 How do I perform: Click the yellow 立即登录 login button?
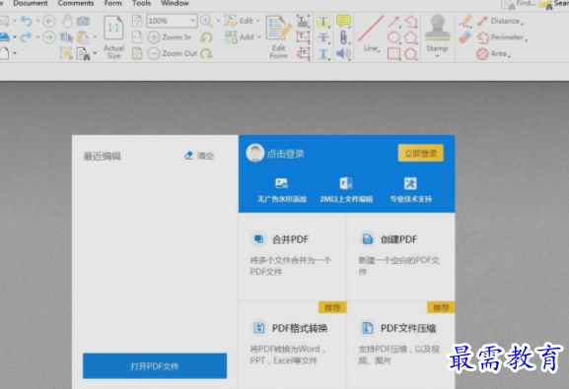tap(420, 154)
